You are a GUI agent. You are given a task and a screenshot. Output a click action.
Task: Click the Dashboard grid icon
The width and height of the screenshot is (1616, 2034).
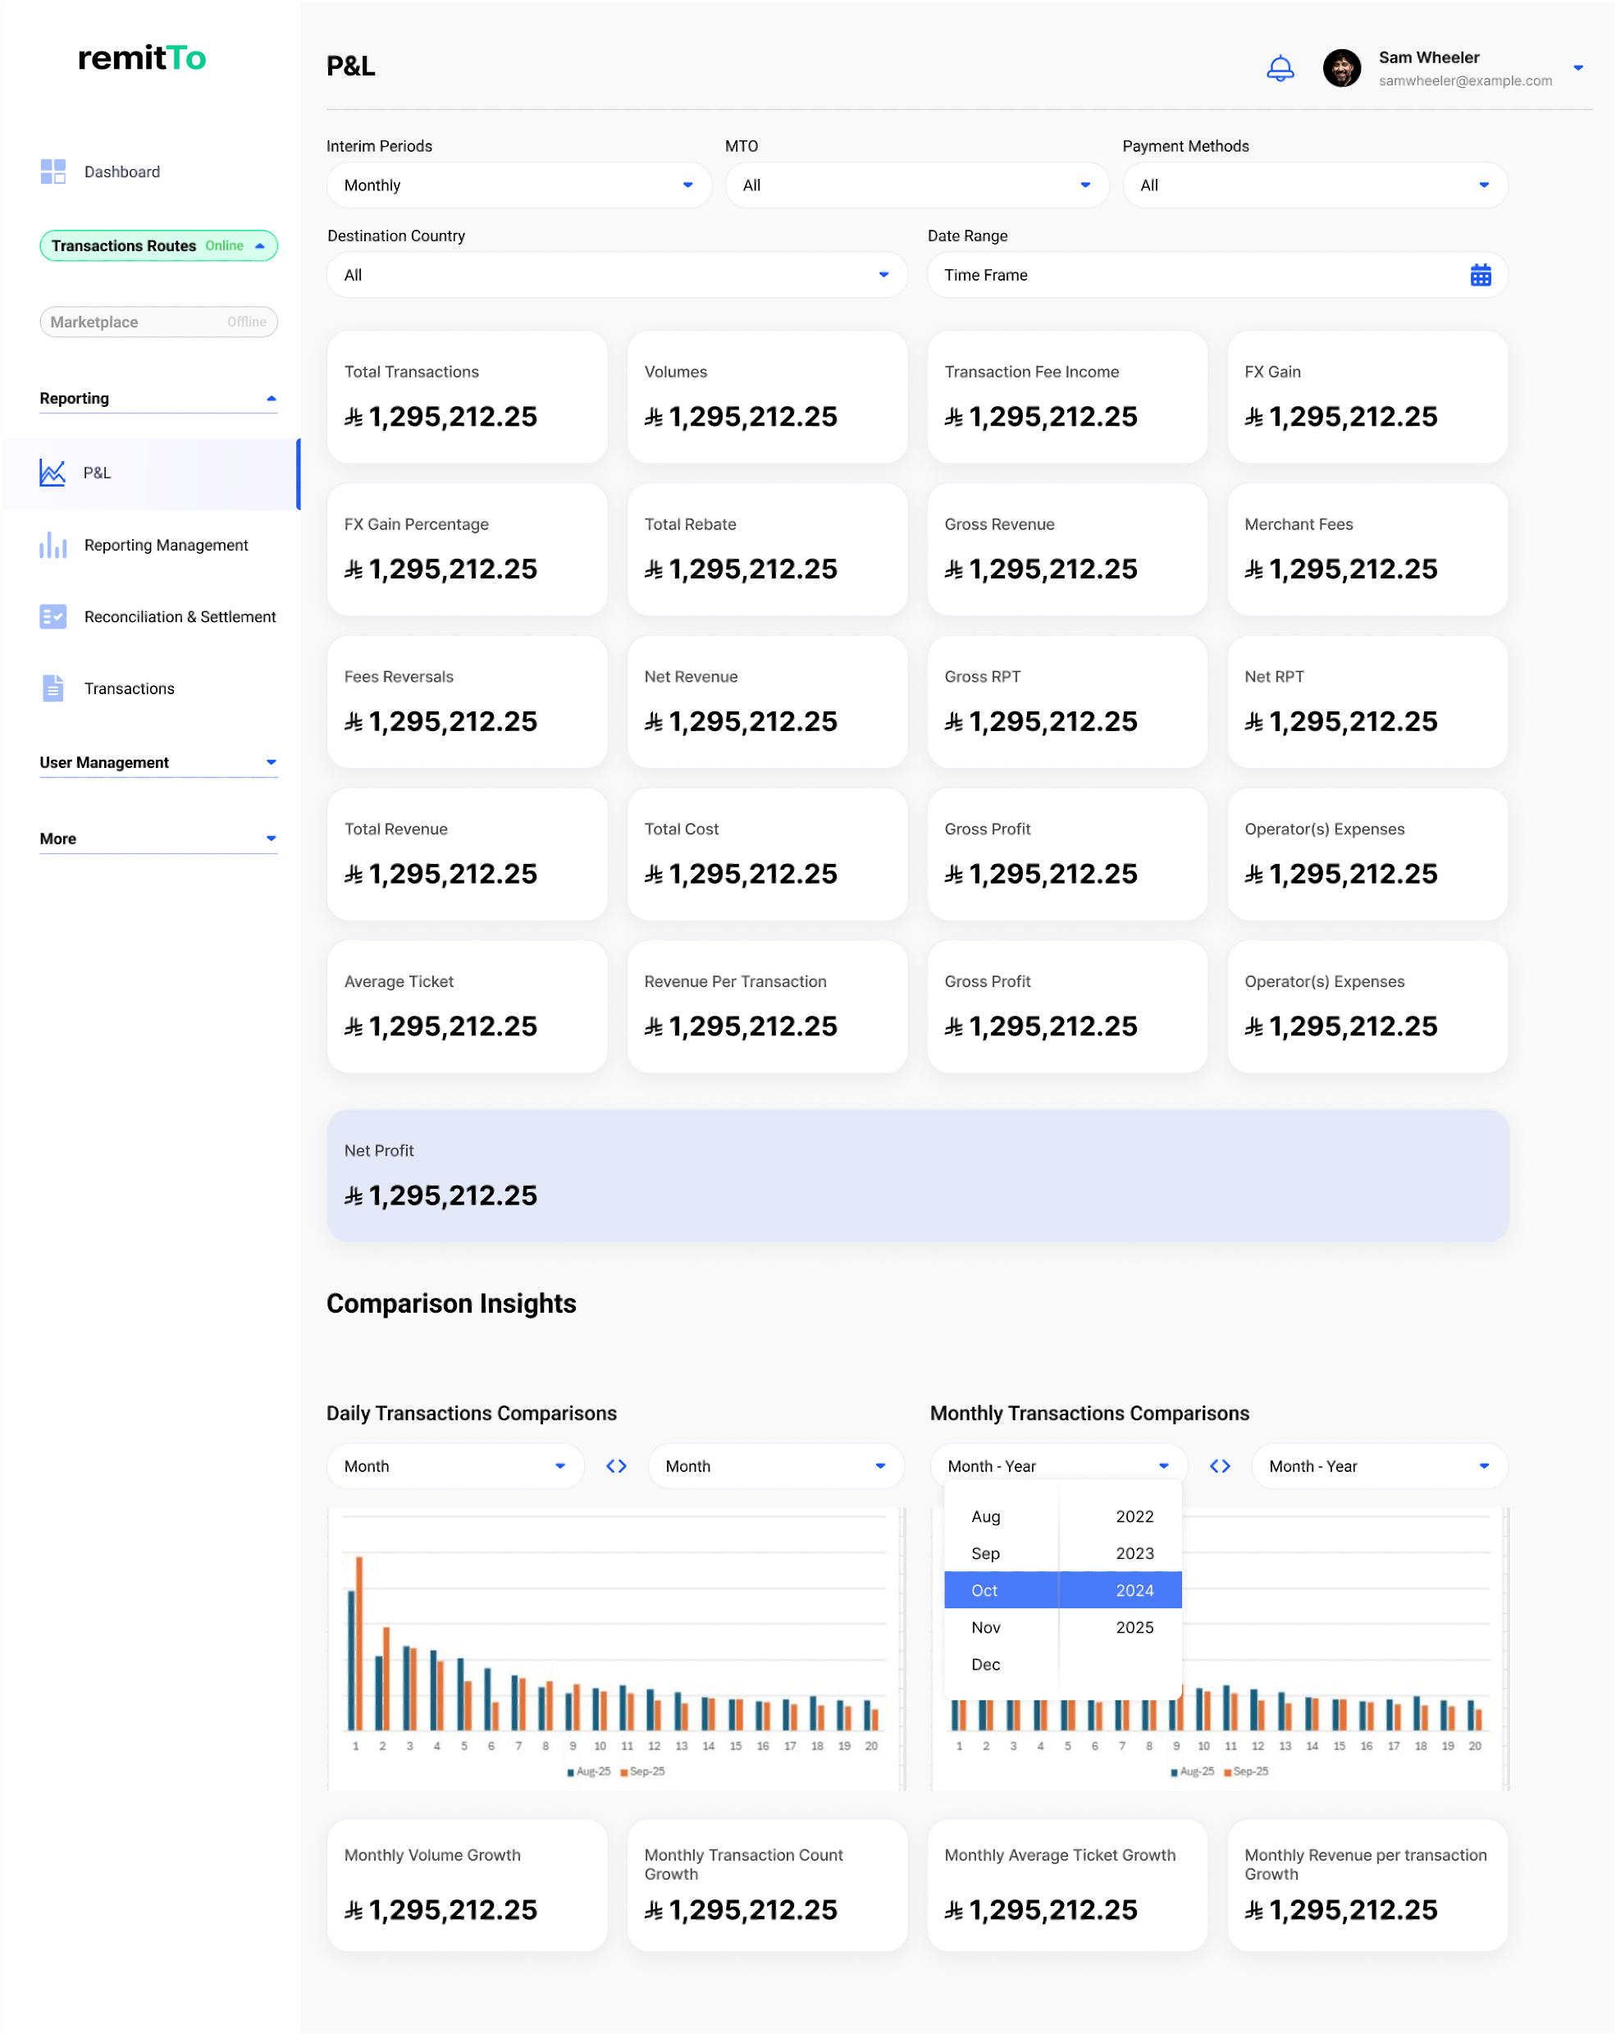(x=52, y=171)
